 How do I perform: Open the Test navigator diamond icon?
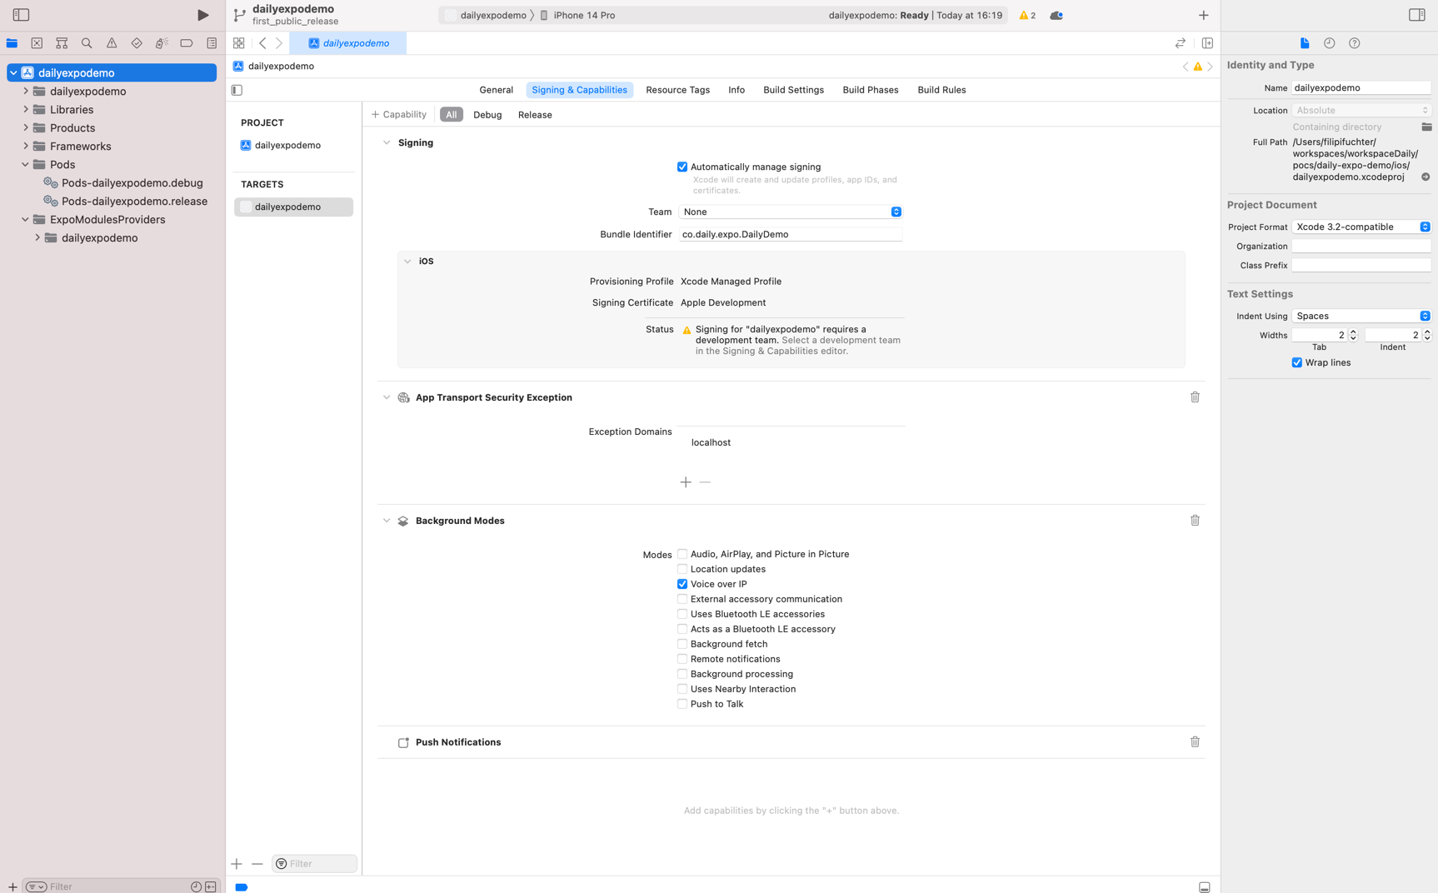pyautogui.click(x=137, y=43)
